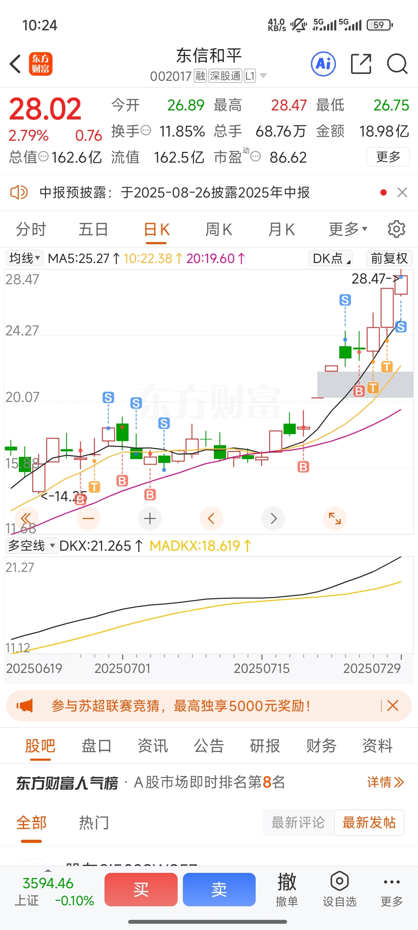Close the 苏超联赛竞猜 promo banner
418x930 pixels.
[x=392, y=705]
